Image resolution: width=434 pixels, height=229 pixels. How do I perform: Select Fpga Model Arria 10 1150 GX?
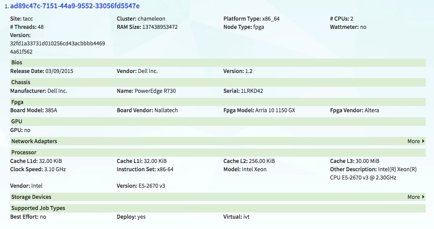[x=275, y=110]
